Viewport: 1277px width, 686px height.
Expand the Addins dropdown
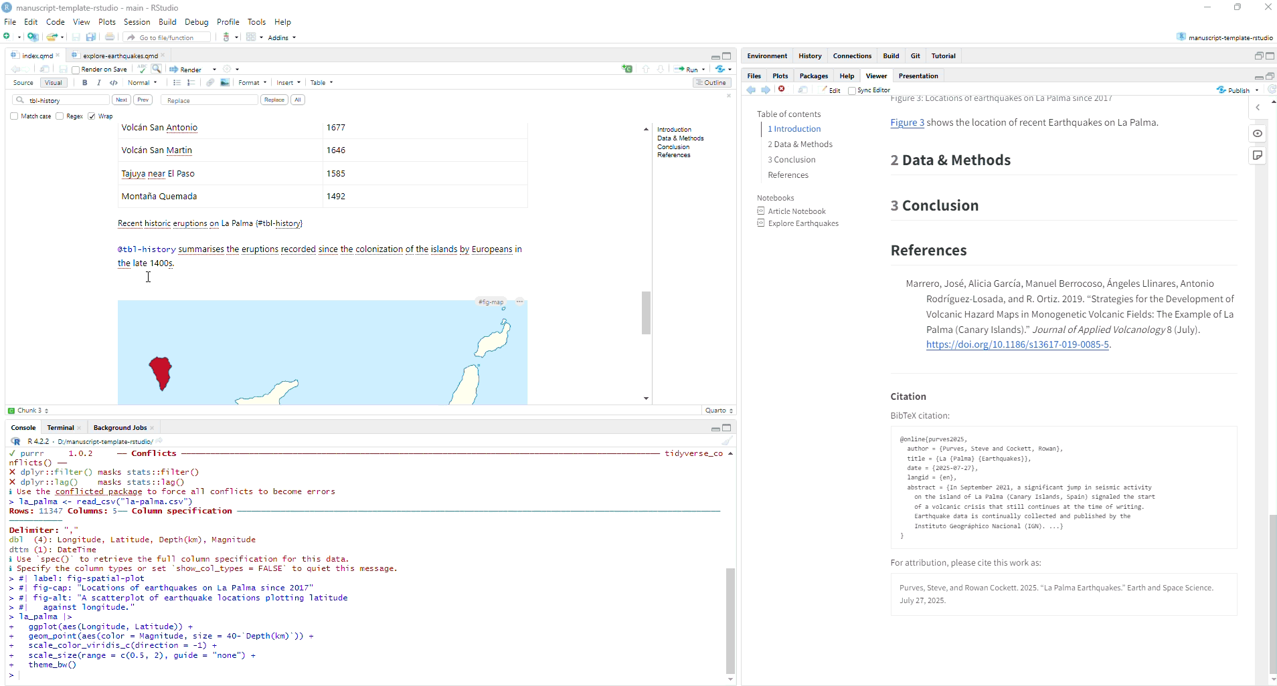point(282,38)
